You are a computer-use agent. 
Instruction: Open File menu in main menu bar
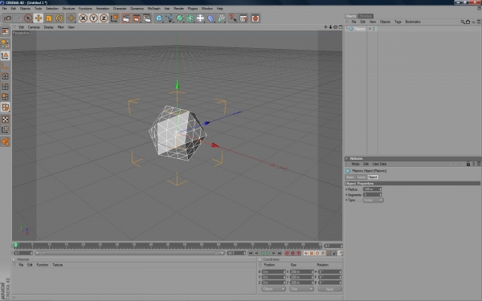click(4, 9)
